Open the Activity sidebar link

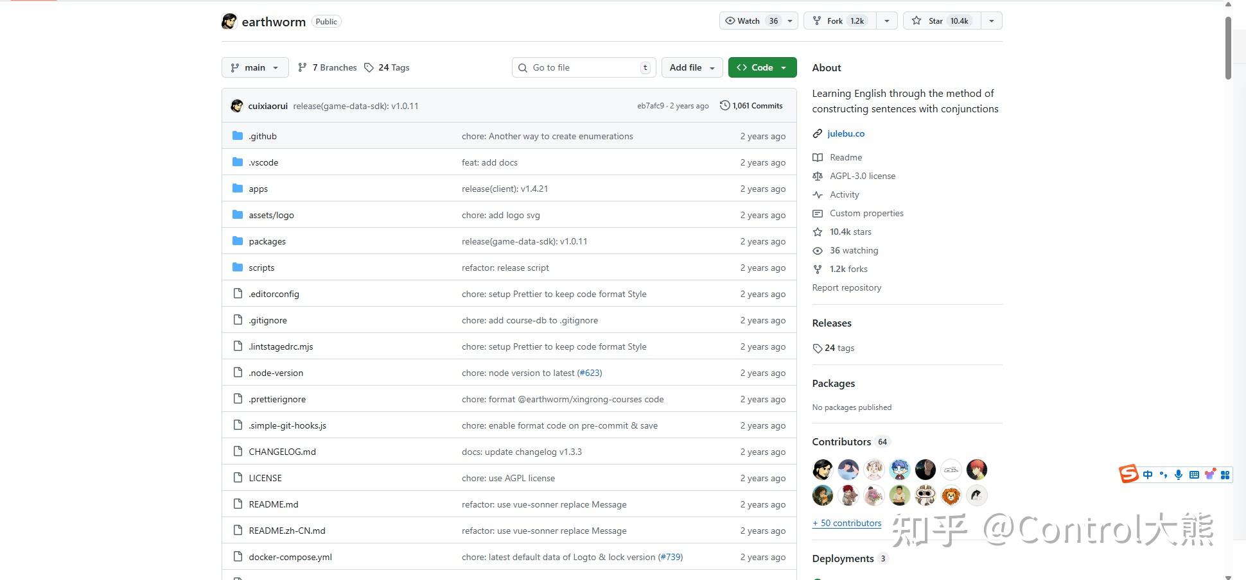point(844,194)
